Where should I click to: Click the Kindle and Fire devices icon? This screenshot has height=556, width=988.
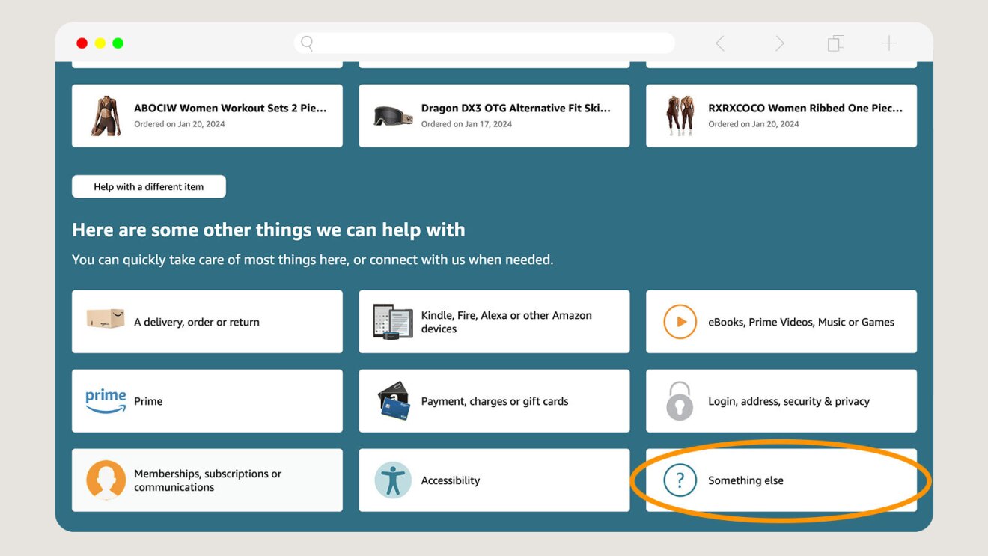[x=393, y=322]
